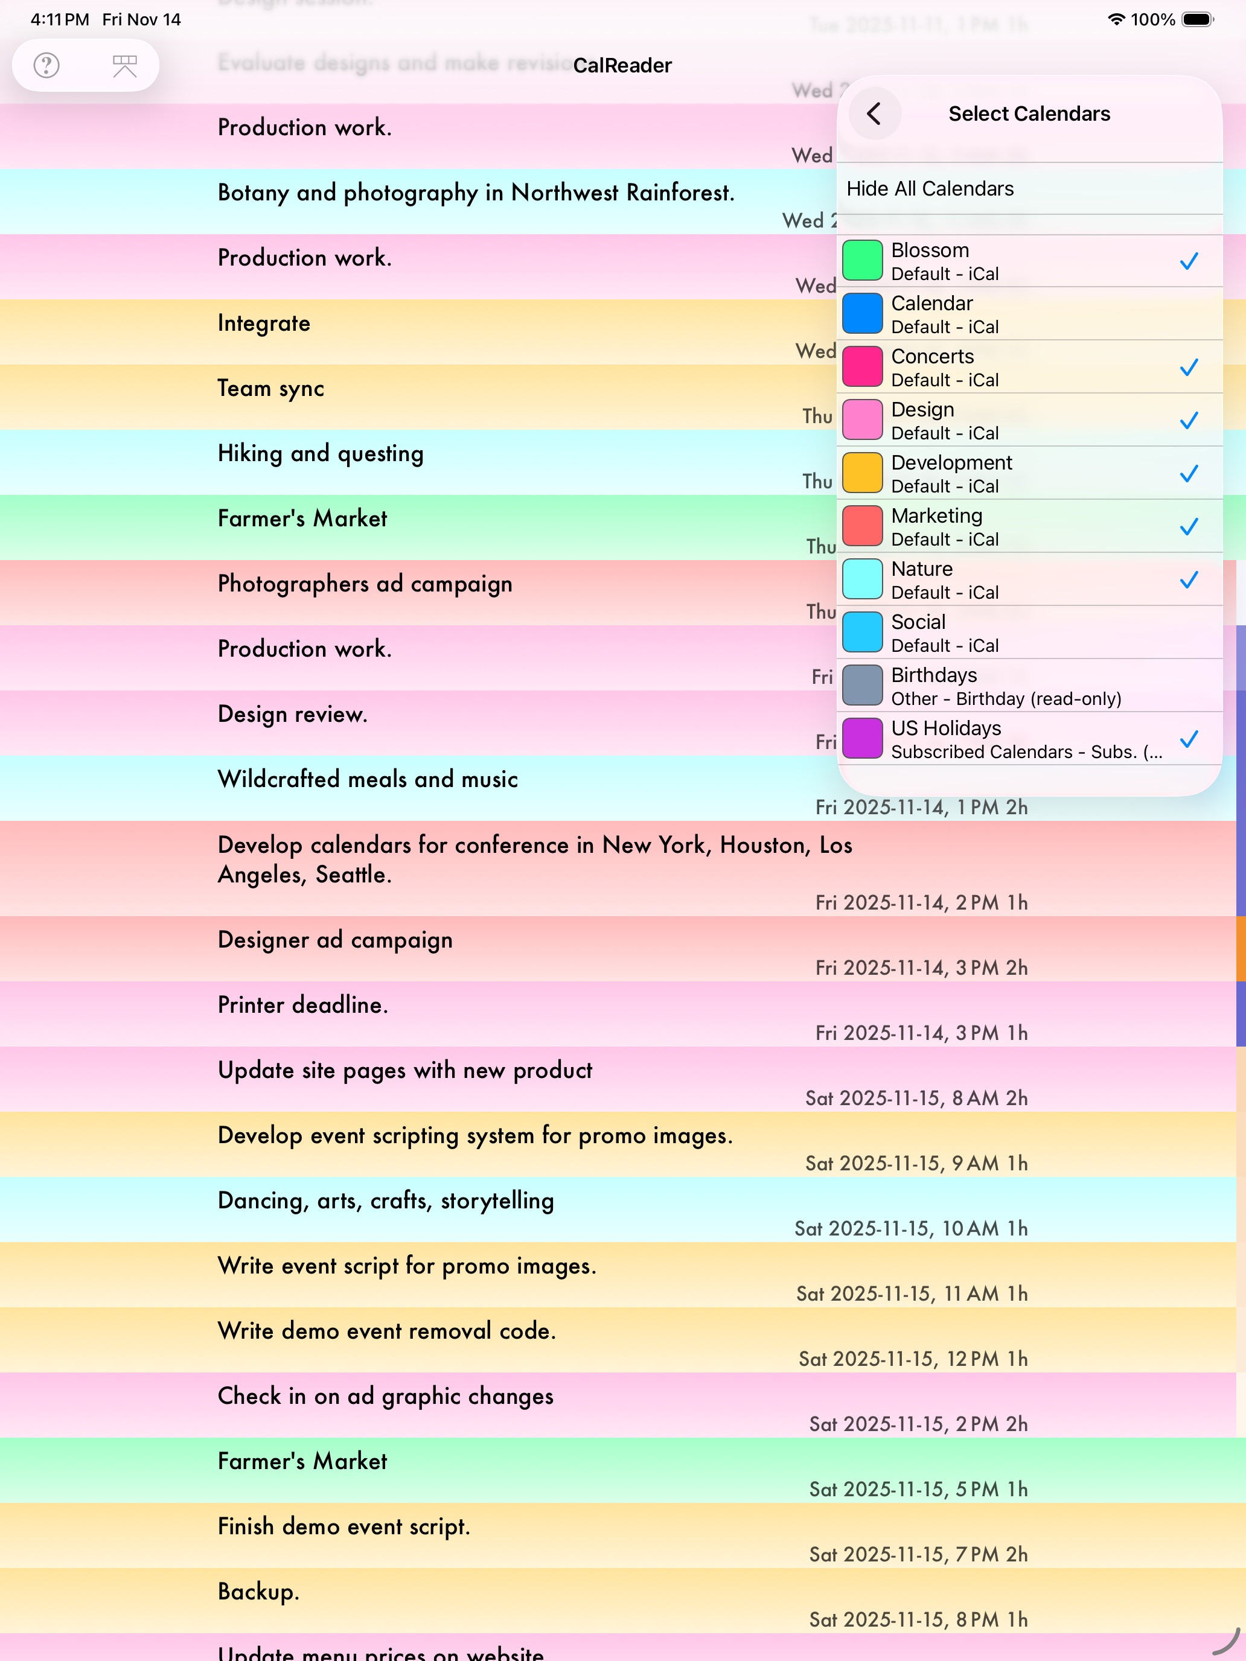The height and width of the screenshot is (1661, 1246).
Task: Go back from Select Calendars panel
Action: tap(874, 113)
